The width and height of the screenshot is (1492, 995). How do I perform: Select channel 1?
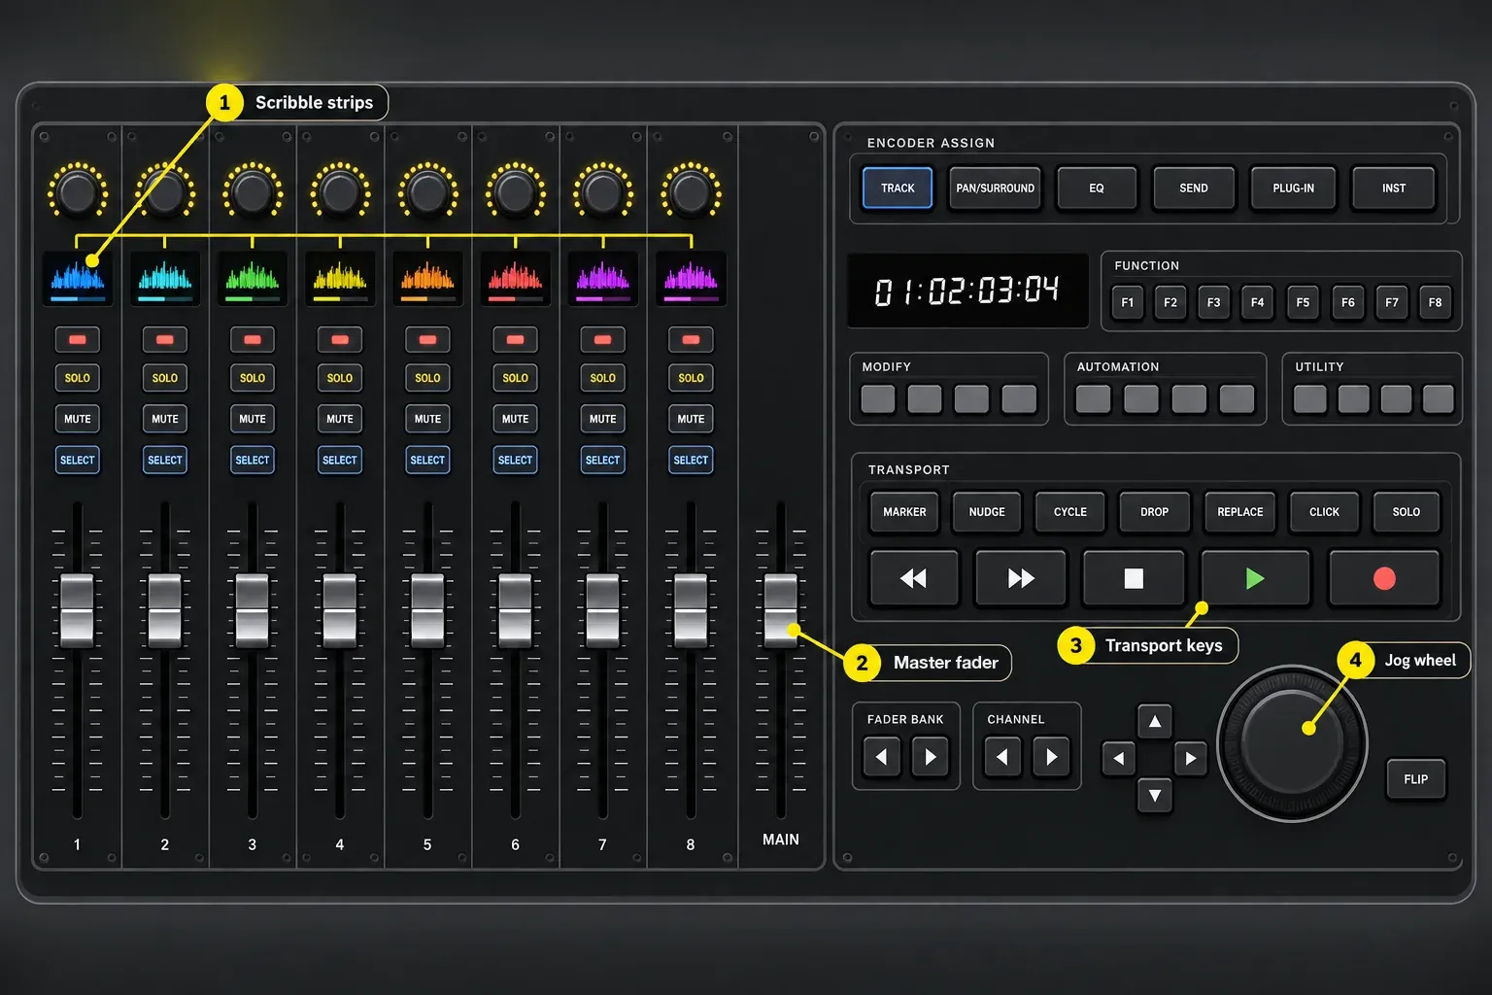[78, 460]
